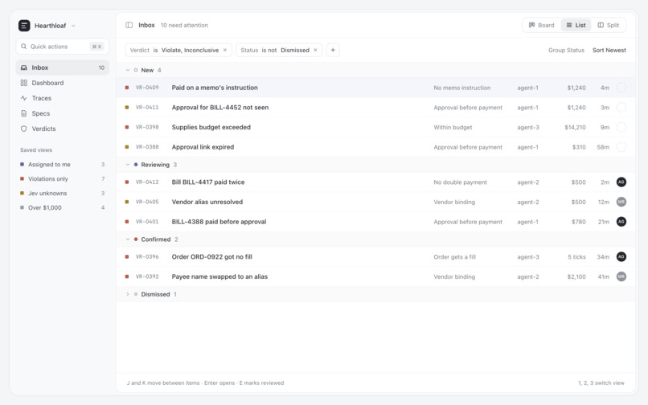The height and width of the screenshot is (405, 648).
Task: Toggle the circle on VR-0409 row
Action: (621, 88)
